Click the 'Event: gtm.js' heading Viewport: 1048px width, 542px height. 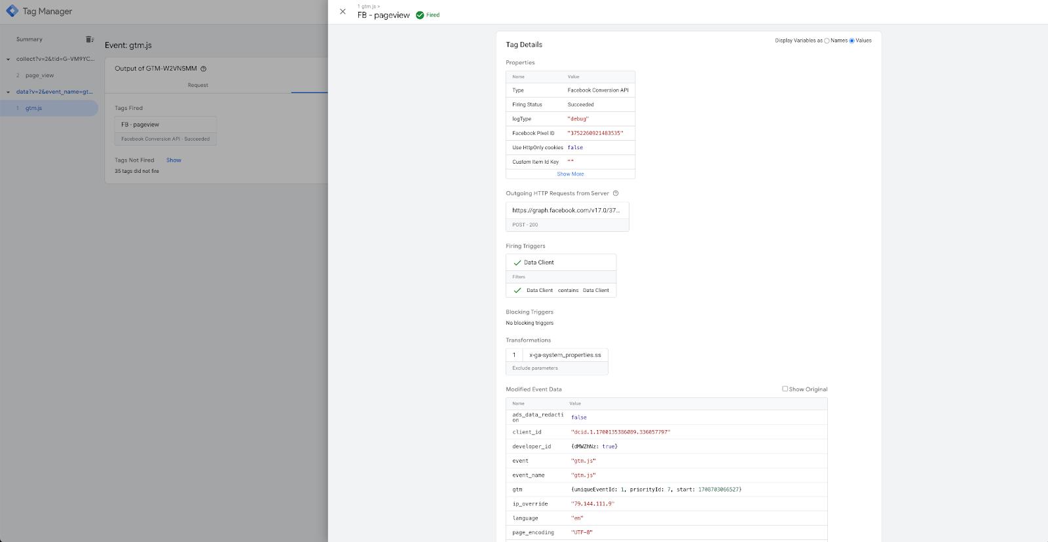click(x=128, y=45)
